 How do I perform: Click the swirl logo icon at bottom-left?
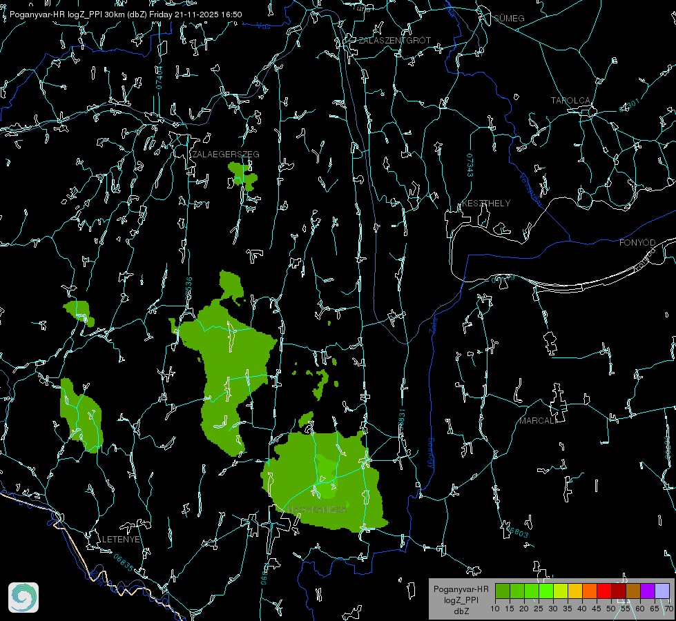point(23,598)
